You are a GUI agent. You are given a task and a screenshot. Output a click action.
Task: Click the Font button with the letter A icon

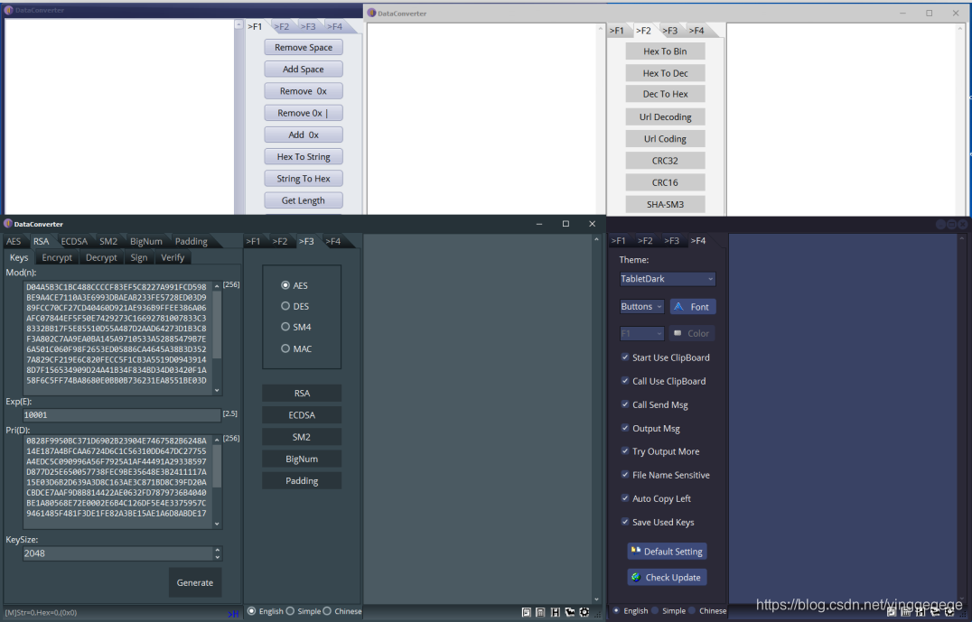[x=693, y=307]
